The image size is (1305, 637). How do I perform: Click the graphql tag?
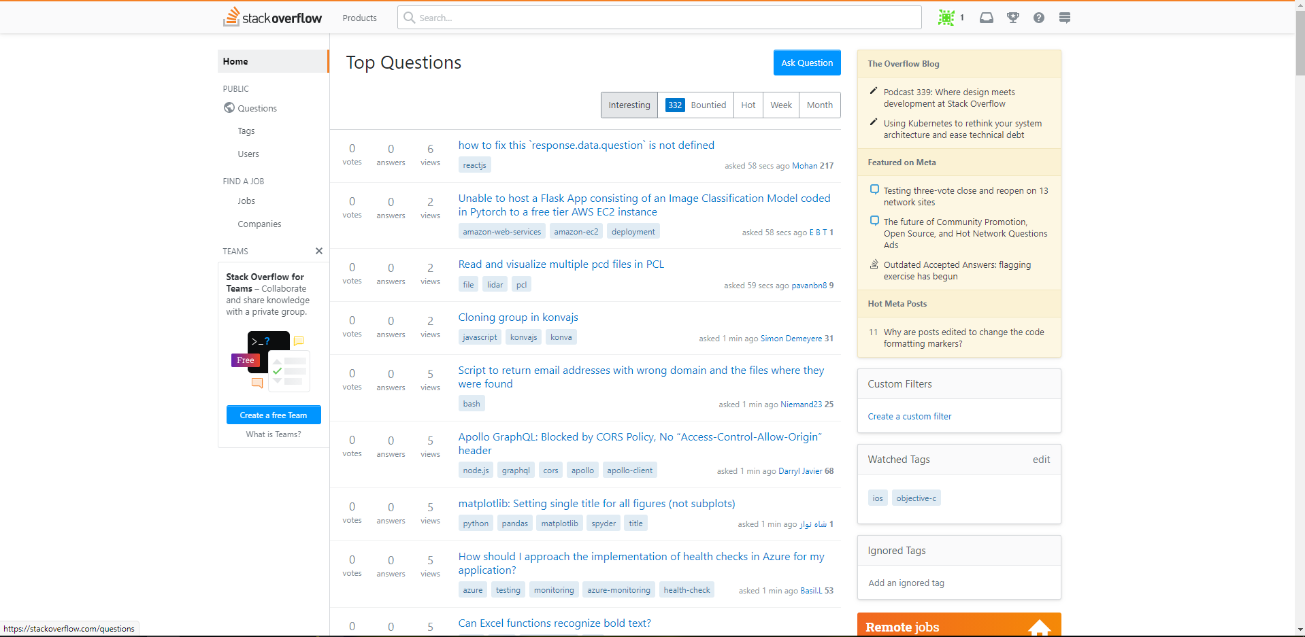(x=516, y=470)
